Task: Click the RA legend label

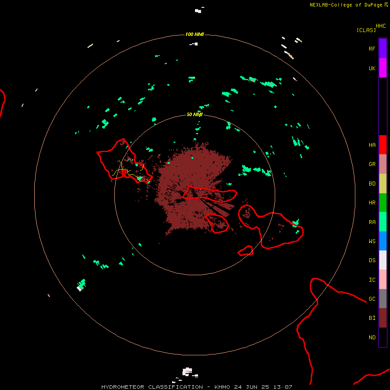Action: (x=372, y=222)
